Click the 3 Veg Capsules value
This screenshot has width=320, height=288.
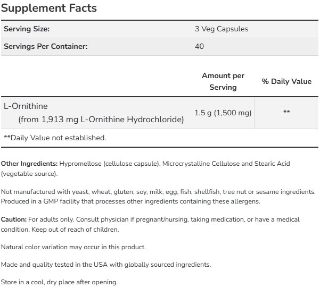(x=222, y=29)
